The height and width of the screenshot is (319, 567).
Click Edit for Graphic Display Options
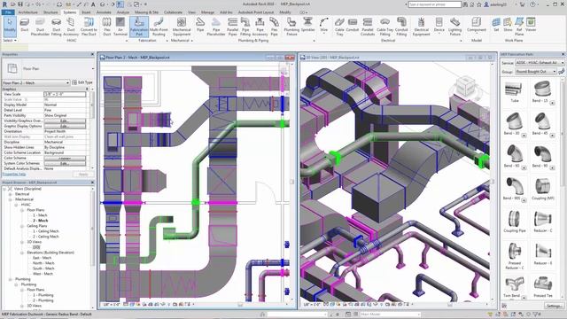(65, 126)
